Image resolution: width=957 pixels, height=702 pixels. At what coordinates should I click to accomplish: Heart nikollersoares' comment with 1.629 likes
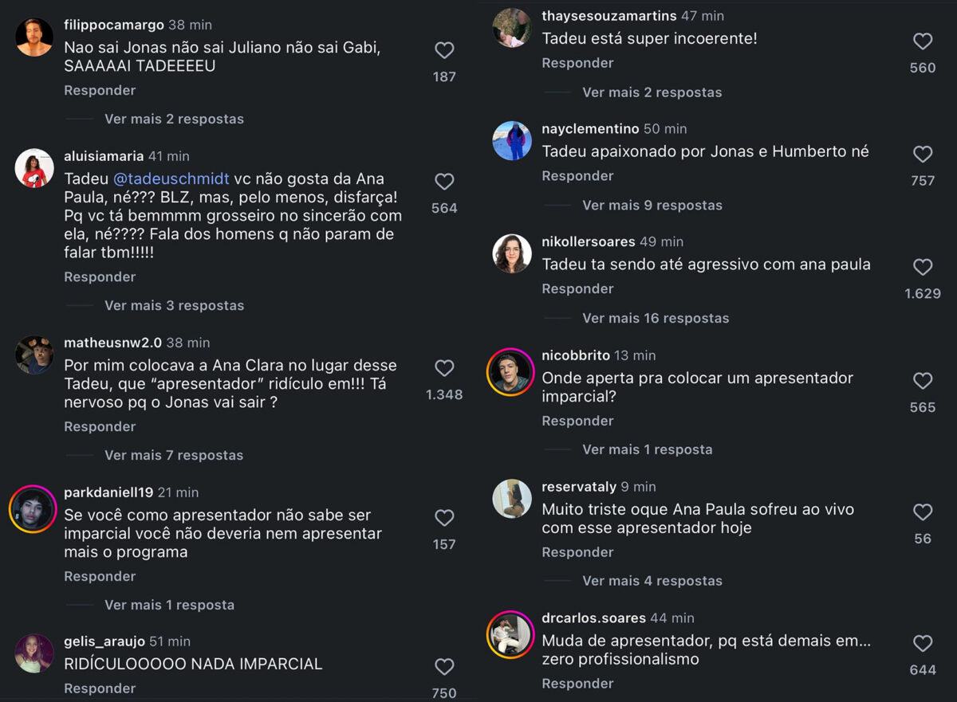923,267
